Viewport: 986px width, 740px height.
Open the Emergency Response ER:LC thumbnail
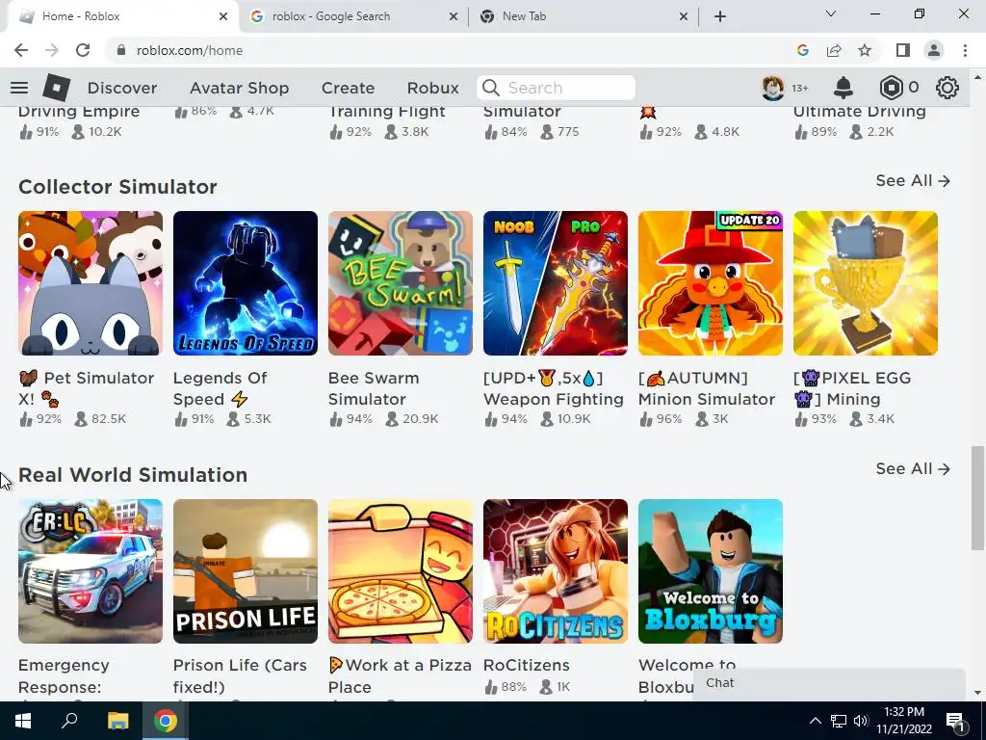pos(91,571)
